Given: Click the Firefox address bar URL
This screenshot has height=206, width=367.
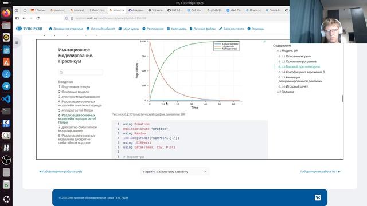Looking at the screenshot, I should click(111, 18).
